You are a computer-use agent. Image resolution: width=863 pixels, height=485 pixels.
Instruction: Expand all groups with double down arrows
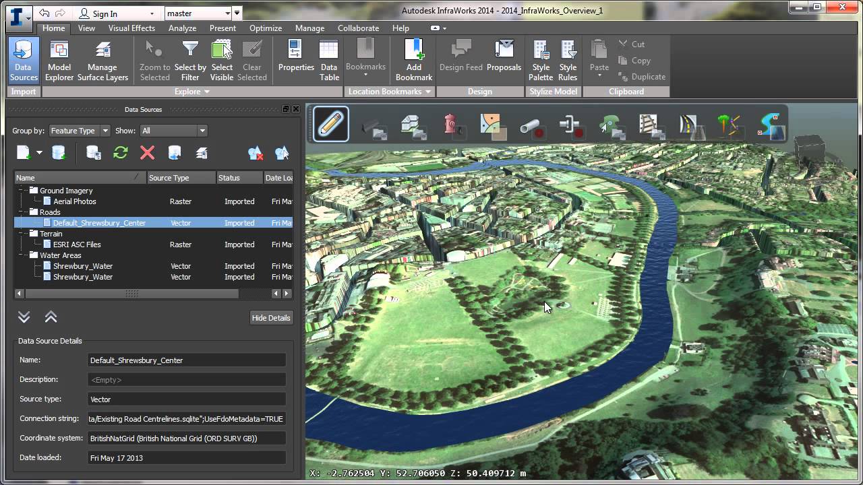tap(24, 317)
